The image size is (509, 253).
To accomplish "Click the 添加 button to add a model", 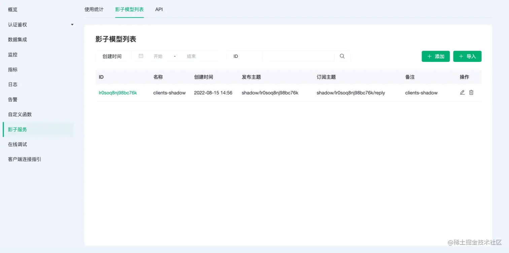I will pos(436,56).
